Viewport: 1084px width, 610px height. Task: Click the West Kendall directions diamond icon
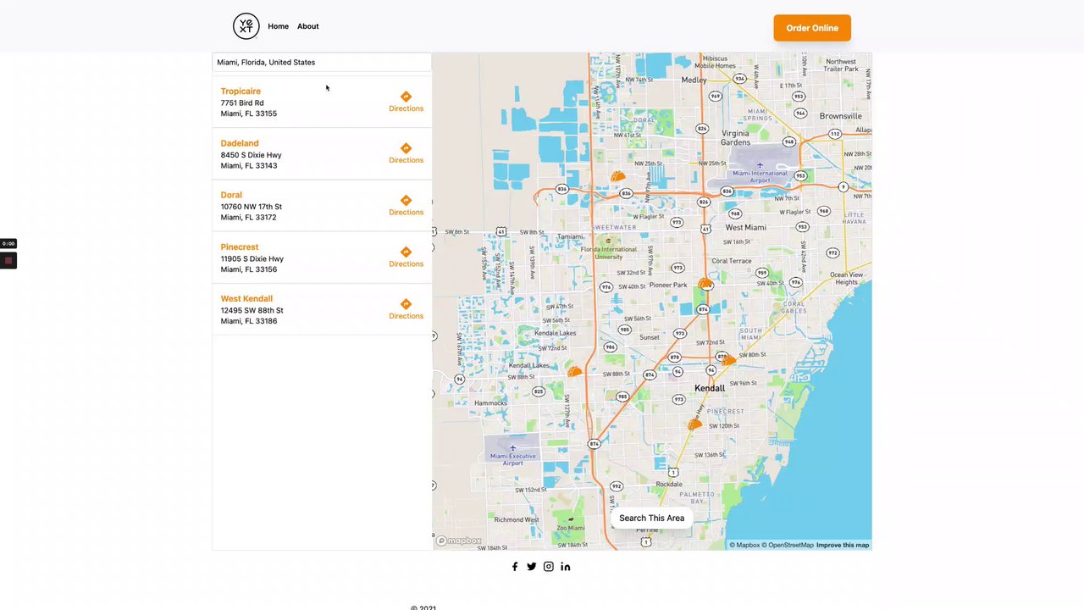406,304
